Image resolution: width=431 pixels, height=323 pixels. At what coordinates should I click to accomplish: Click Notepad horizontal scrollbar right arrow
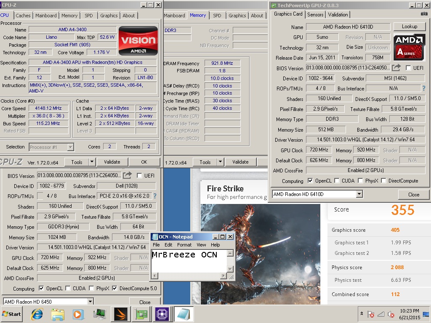pyautogui.click(x=223, y=275)
